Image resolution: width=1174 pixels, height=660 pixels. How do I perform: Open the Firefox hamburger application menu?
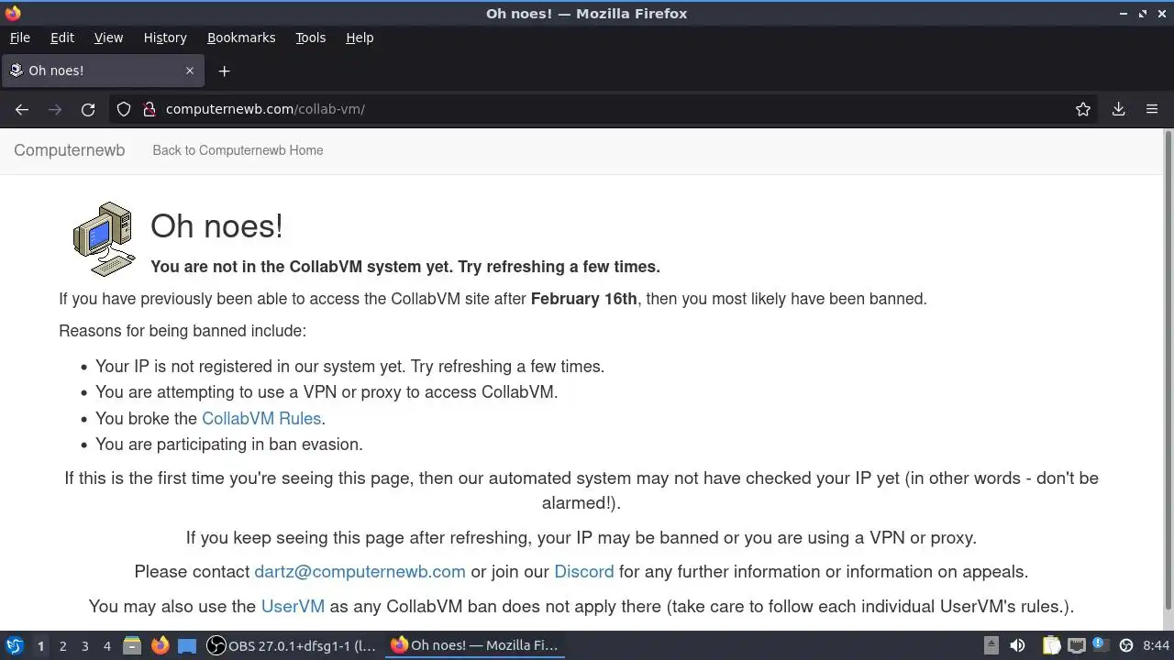1152,109
